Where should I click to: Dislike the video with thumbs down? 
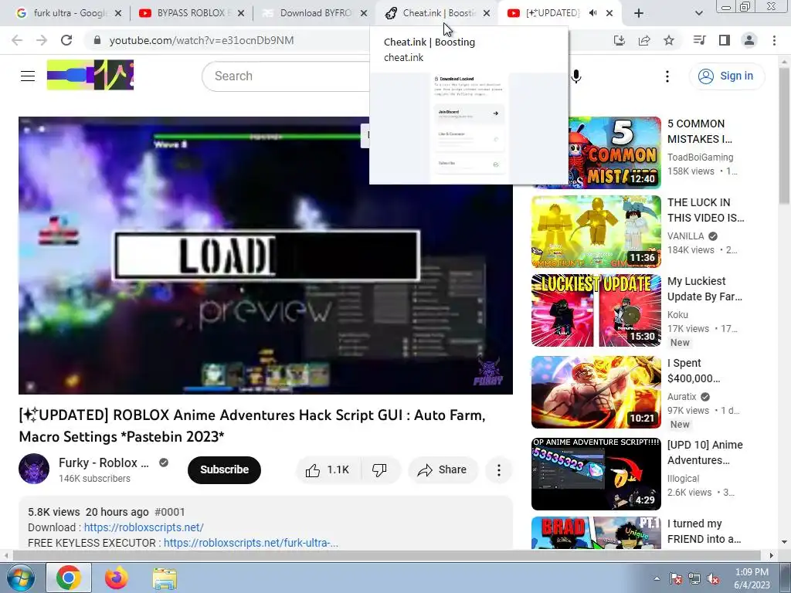point(379,470)
